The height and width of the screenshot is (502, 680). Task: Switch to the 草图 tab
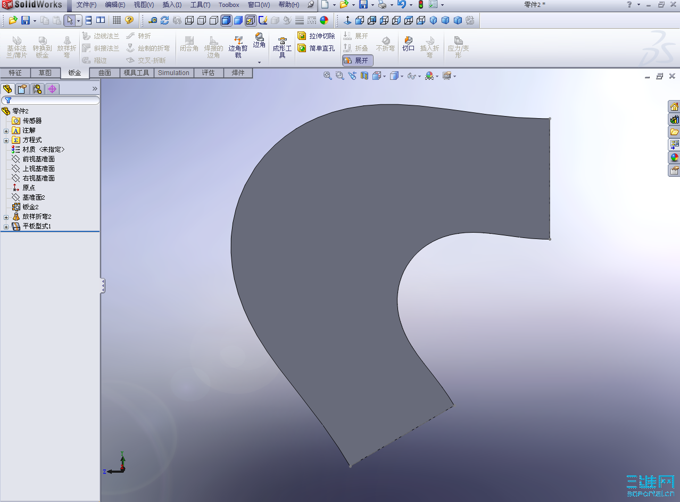coord(45,73)
